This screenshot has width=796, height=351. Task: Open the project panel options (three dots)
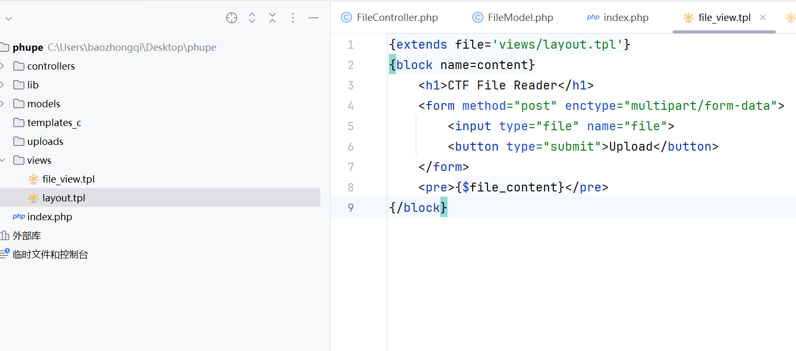(293, 18)
